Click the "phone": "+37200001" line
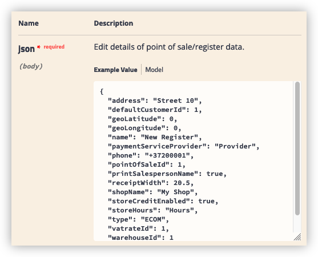Image resolution: width=318 pixels, height=257 pixels. pyautogui.click(x=151, y=155)
